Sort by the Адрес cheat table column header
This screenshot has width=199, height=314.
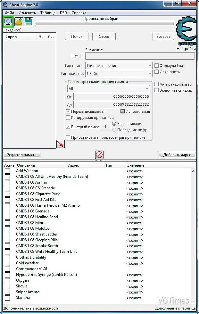86,165
